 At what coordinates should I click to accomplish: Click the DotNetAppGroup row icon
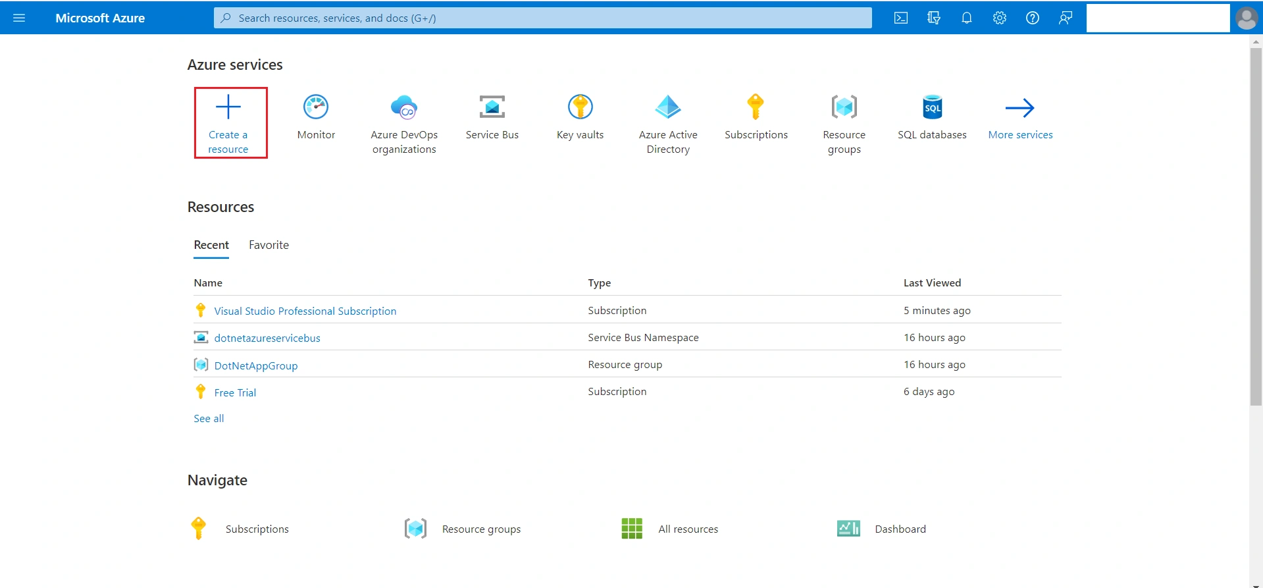click(201, 364)
